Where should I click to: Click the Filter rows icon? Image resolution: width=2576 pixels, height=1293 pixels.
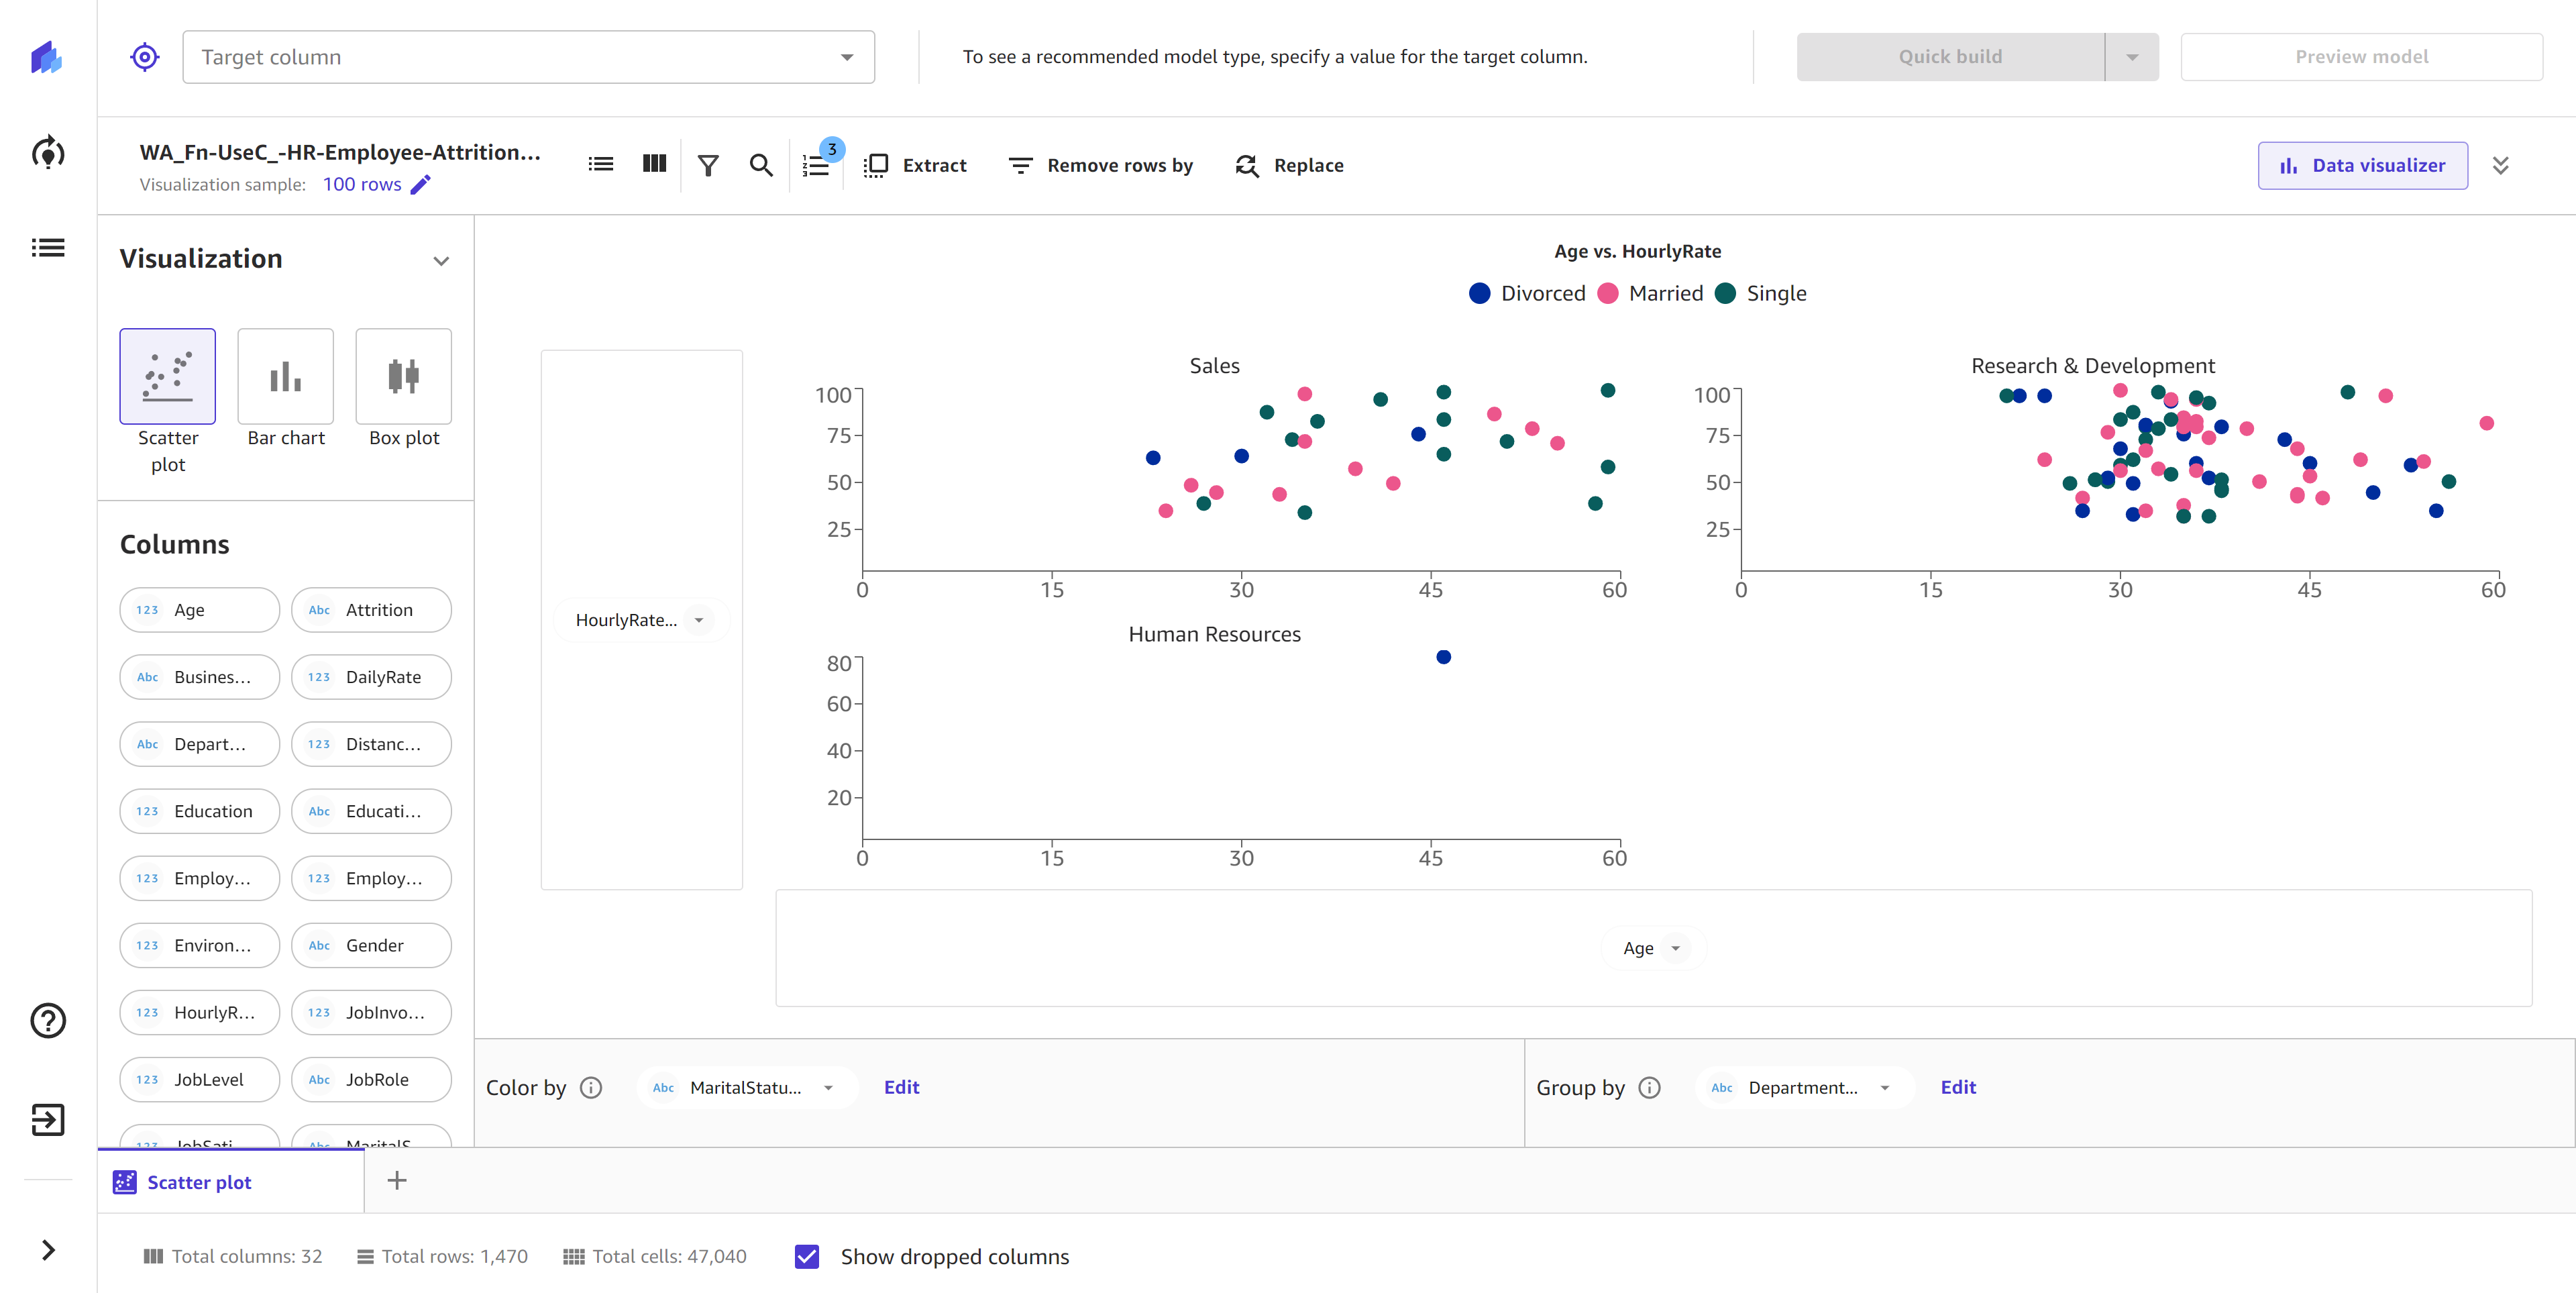point(708,165)
